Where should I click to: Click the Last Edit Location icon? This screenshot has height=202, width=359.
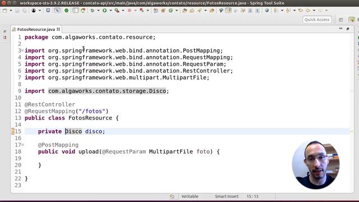click(301, 11)
